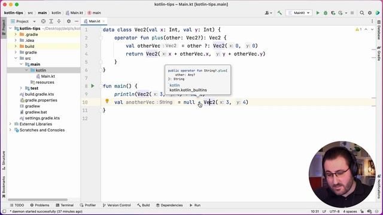
Task: Expand the .idea folder
Action: (x=16, y=41)
